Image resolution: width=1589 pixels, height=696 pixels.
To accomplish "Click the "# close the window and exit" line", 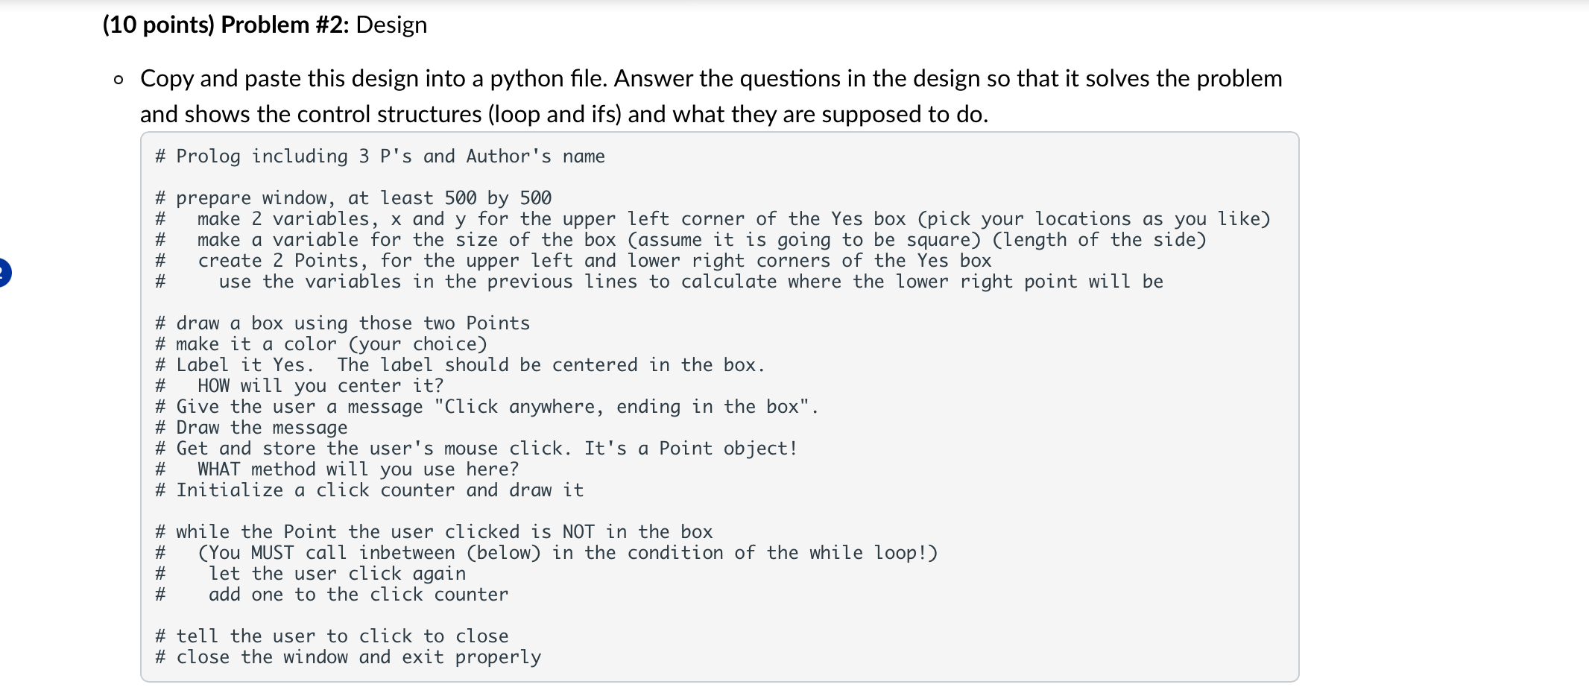I will pyautogui.click(x=347, y=657).
